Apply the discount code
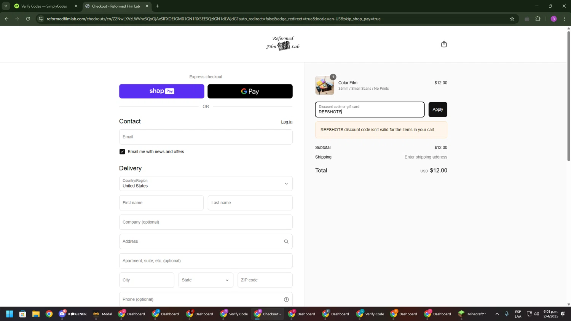Viewport: 571px width, 321px height. (438, 110)
